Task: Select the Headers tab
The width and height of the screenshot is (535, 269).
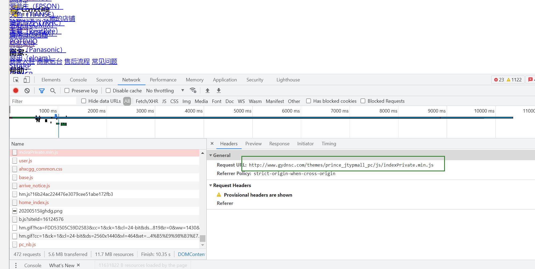Action: pos(229,144)
